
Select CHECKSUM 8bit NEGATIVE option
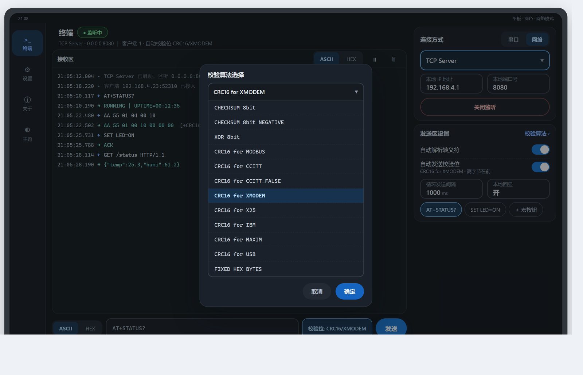pyautogui.click(x=286, y=122)
